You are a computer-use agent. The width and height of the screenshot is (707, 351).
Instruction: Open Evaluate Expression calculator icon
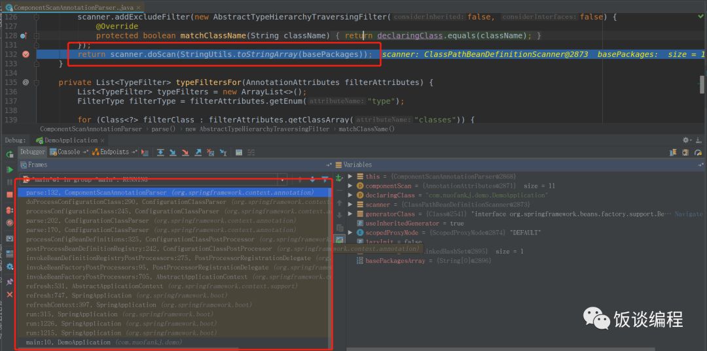click(x=239, y=152)
